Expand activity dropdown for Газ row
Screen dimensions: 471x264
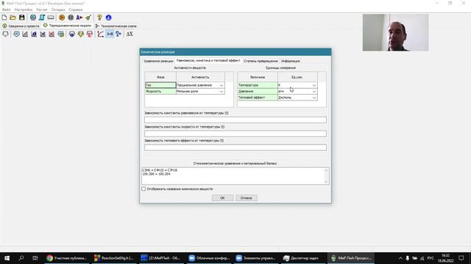(222, 85)
